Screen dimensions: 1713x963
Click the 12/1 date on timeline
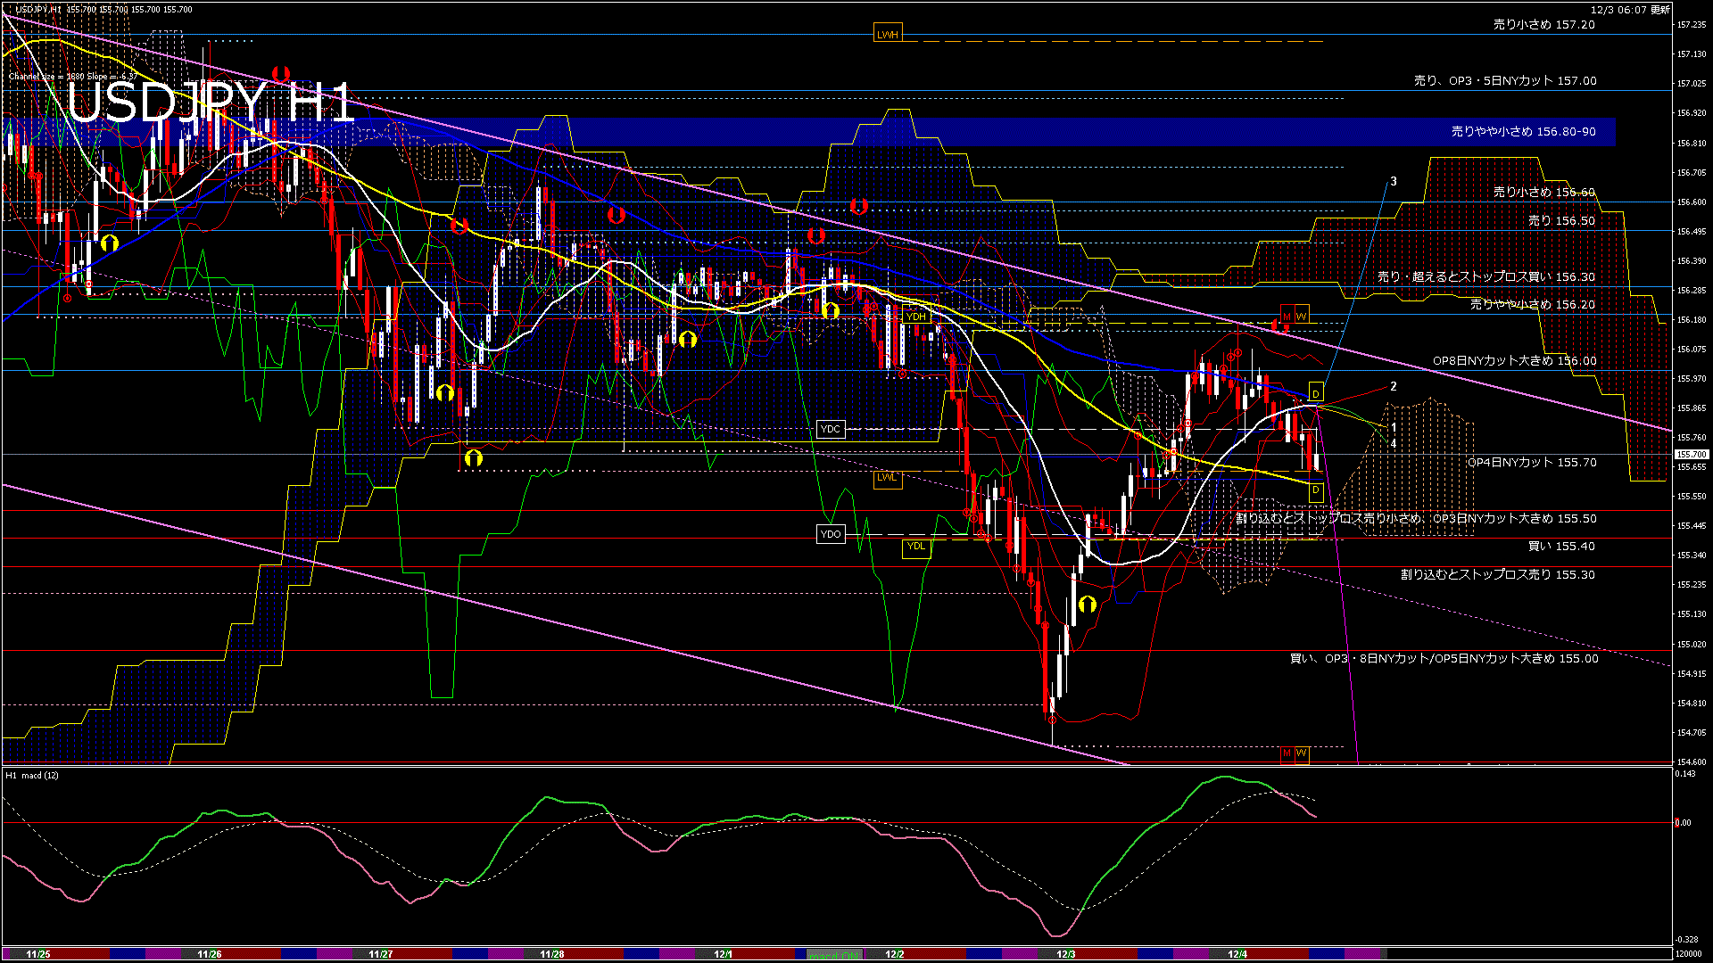coord(724,954)
